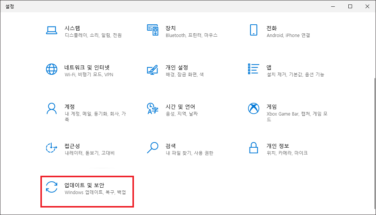Click the 내레이터, 돋보기, 고대비 description
376x215 pixels.
click(90, 153)
